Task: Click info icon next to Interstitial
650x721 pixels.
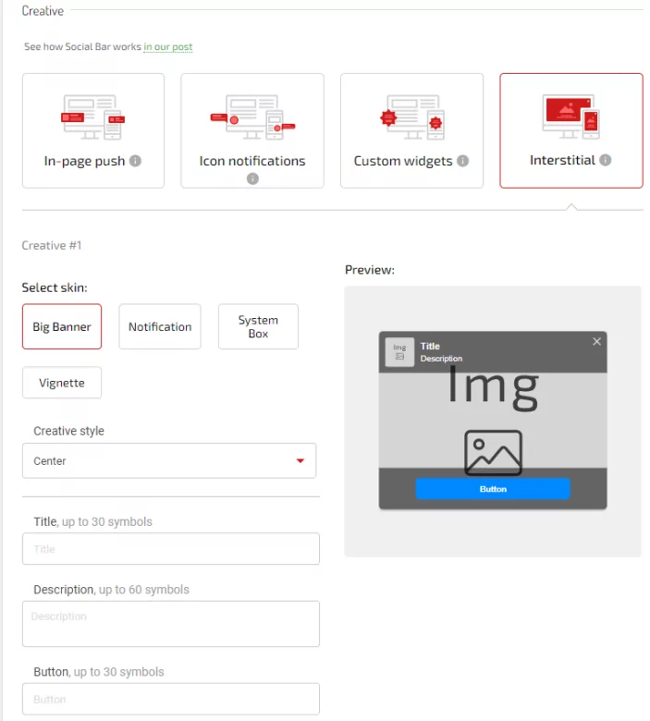Action: [x=606, y=160]
